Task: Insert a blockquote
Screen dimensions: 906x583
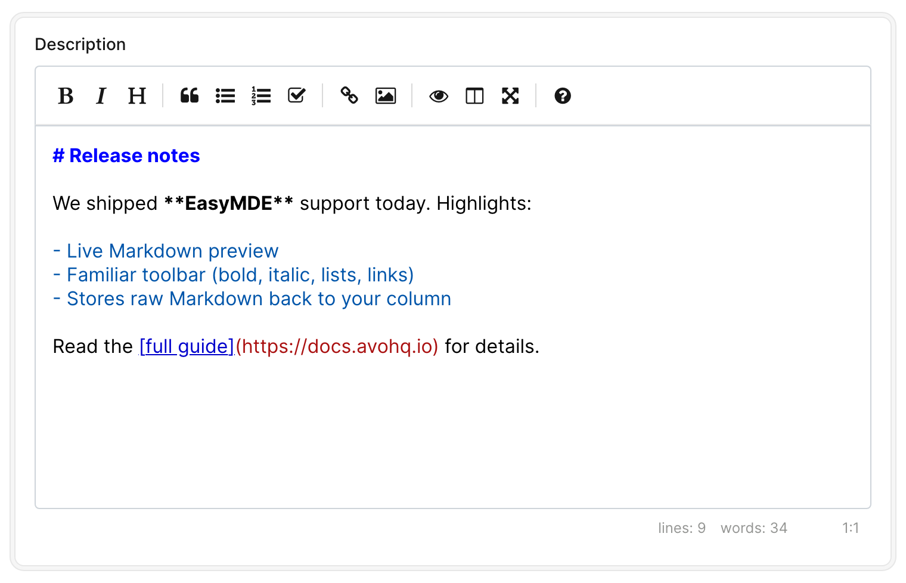Action: coord(190,96)
